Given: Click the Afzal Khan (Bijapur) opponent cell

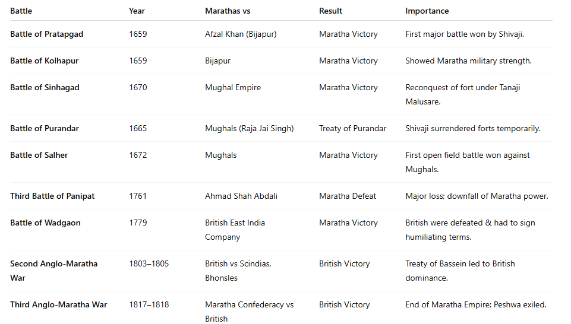Looking at the screenshot, I should click(241, 34).
